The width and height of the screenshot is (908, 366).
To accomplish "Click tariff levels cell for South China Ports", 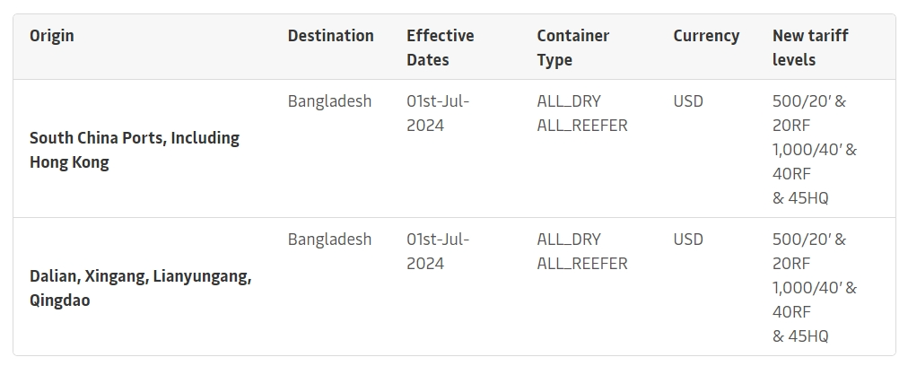I will (814, 150).
